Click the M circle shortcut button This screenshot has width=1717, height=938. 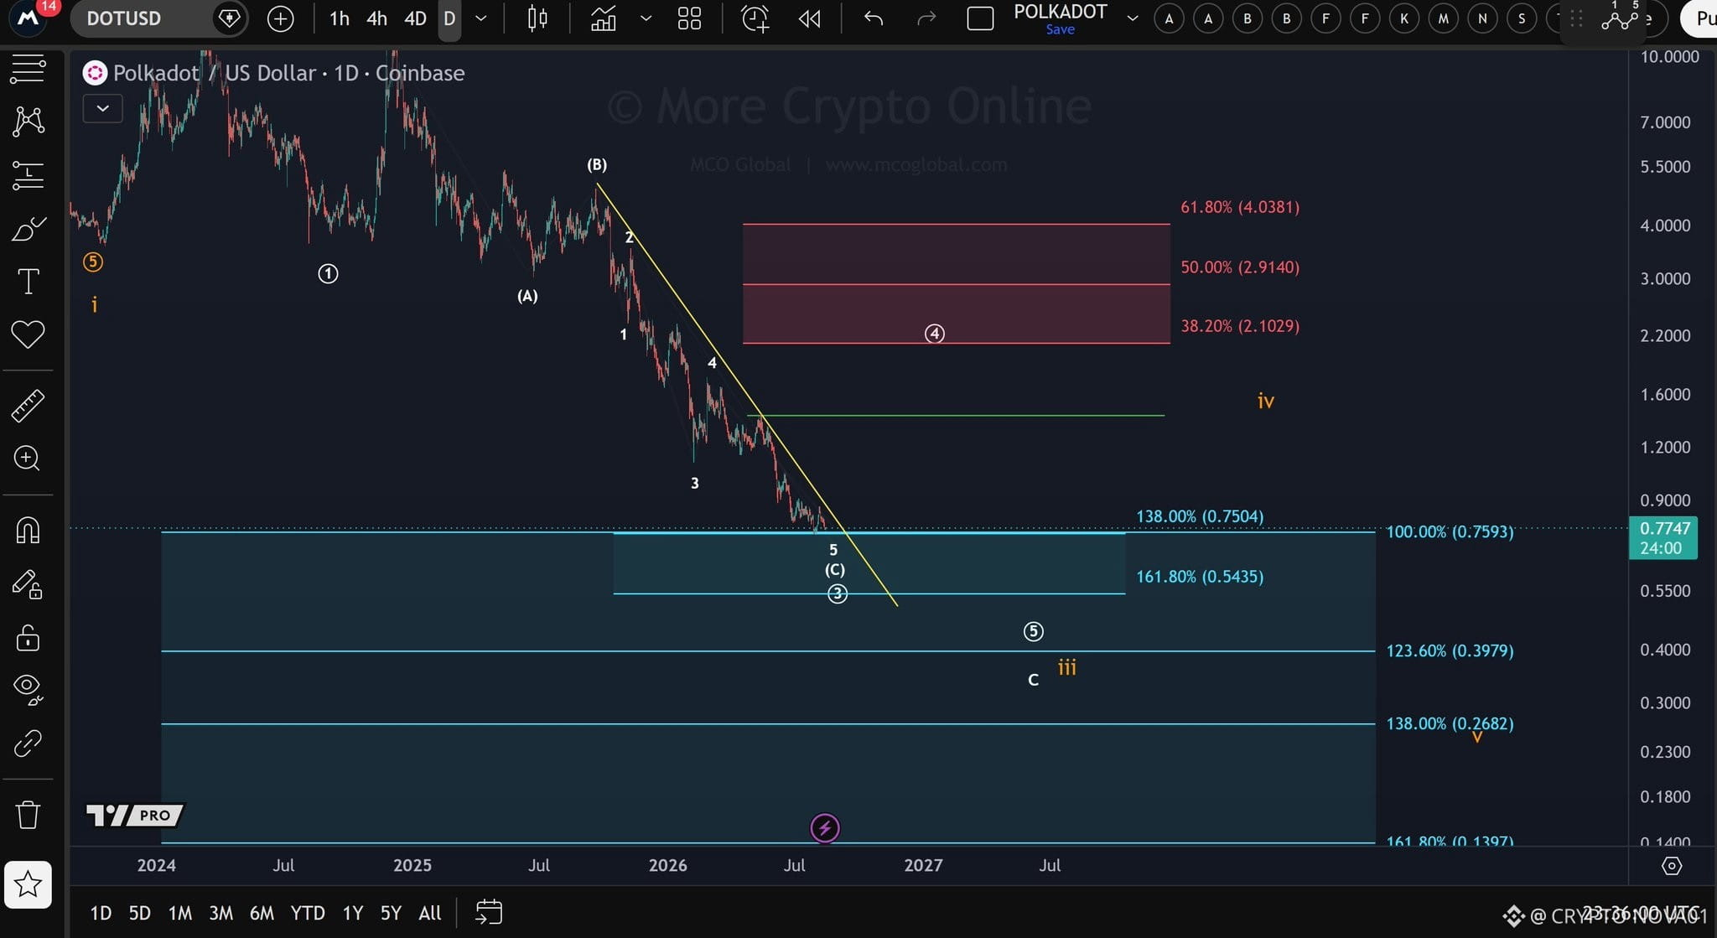click(x=1444, y=18)
